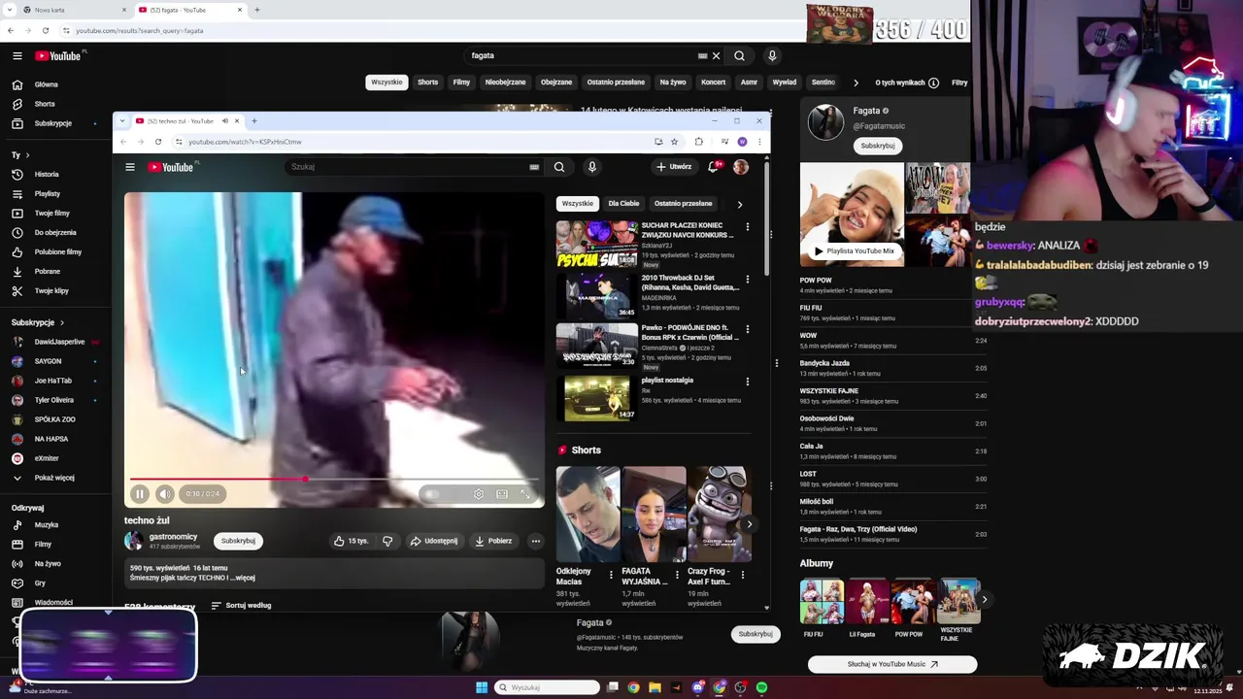
Task: Play POW POW track in list
Action: (893, 285)
